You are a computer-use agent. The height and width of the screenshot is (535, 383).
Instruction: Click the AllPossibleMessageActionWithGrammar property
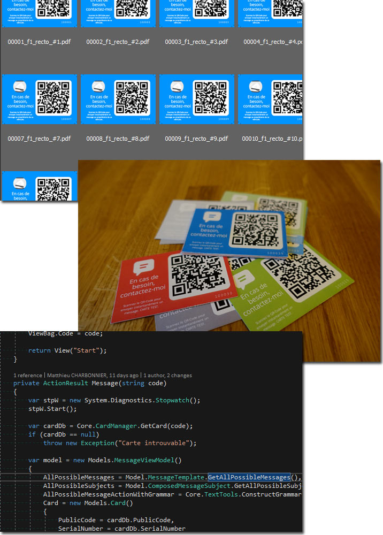tap(109, 494)
